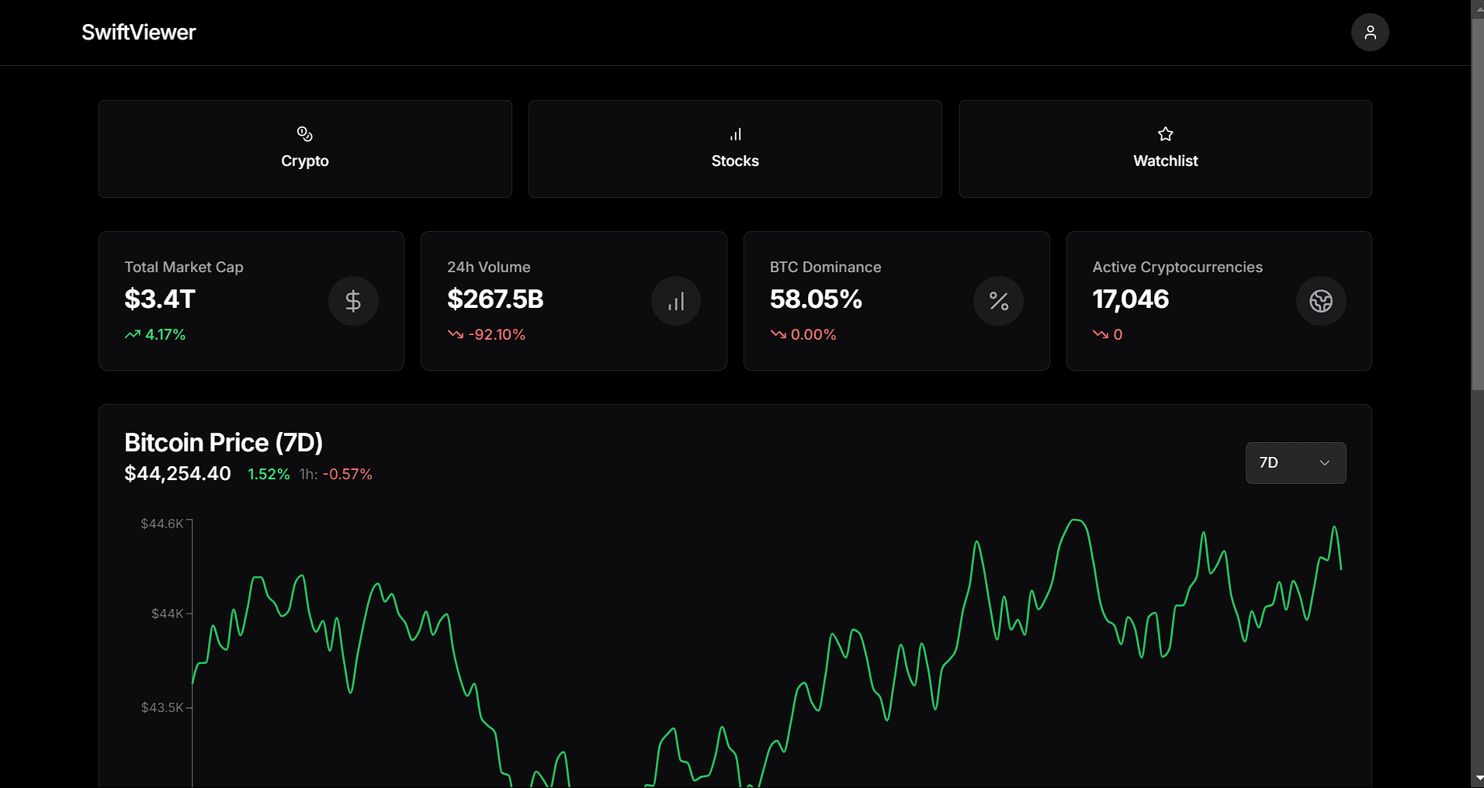1484x788 pixels.
Task: Click the $44.6K axis label
Action: point(162,524)
